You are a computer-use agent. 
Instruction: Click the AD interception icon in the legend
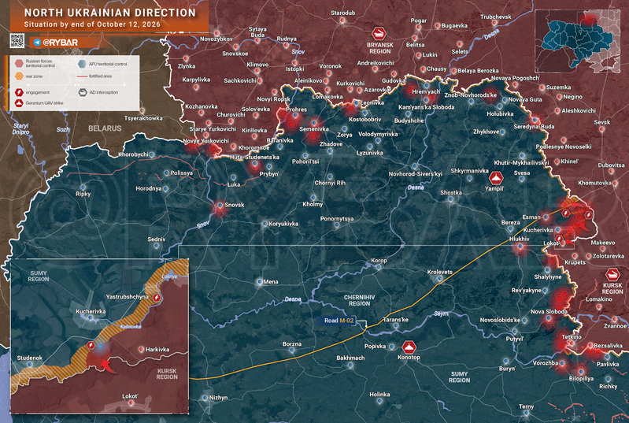click(x=82, y=92)
